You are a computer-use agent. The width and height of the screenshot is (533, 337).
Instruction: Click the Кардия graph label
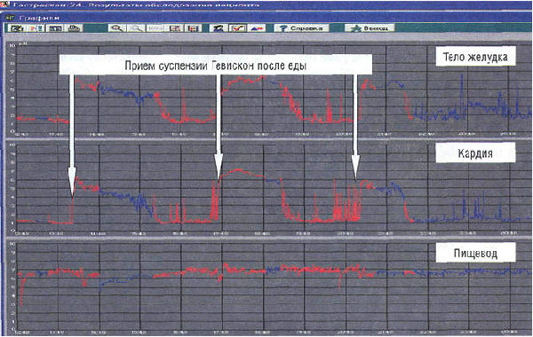[475, 153]
